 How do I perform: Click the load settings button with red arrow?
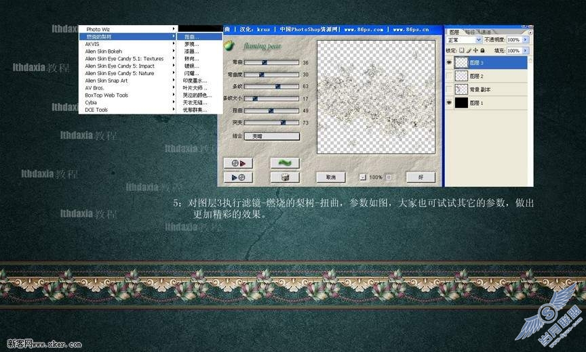(x=238, y=163)
